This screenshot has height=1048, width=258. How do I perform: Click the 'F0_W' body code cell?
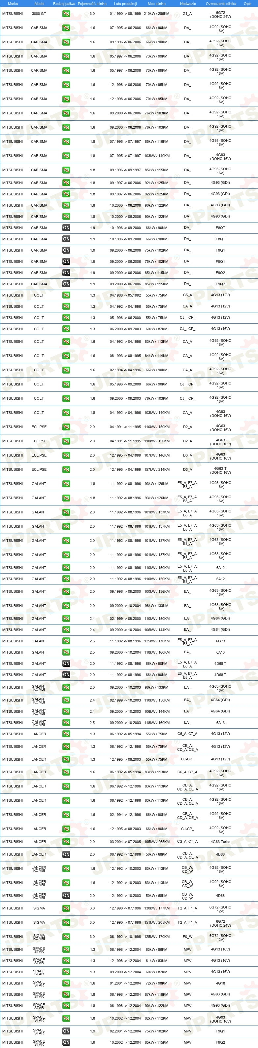point(187,937)
